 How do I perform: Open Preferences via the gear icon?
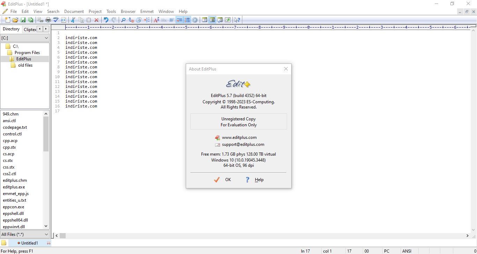click(x=195, y=20)
